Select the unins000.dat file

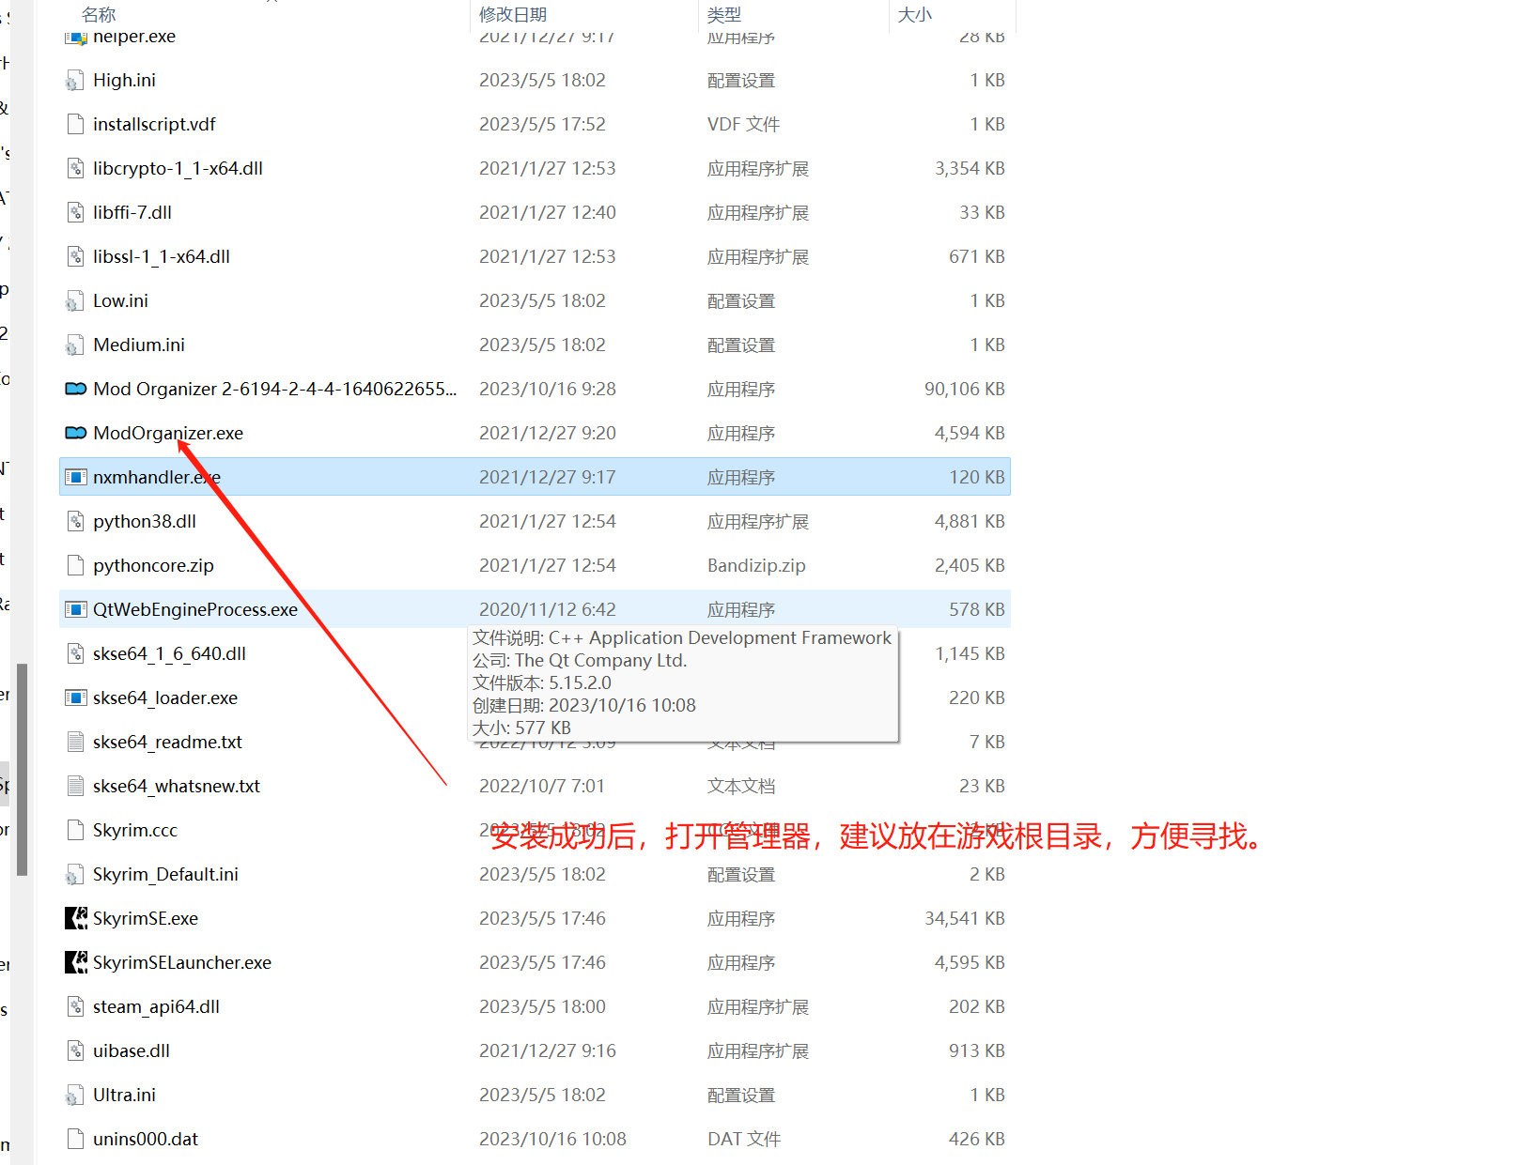pyautogui.click(x=146, y=1139)
